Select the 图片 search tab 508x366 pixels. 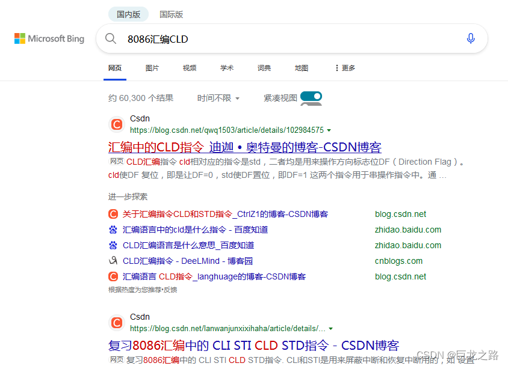[x=152, y=68]
